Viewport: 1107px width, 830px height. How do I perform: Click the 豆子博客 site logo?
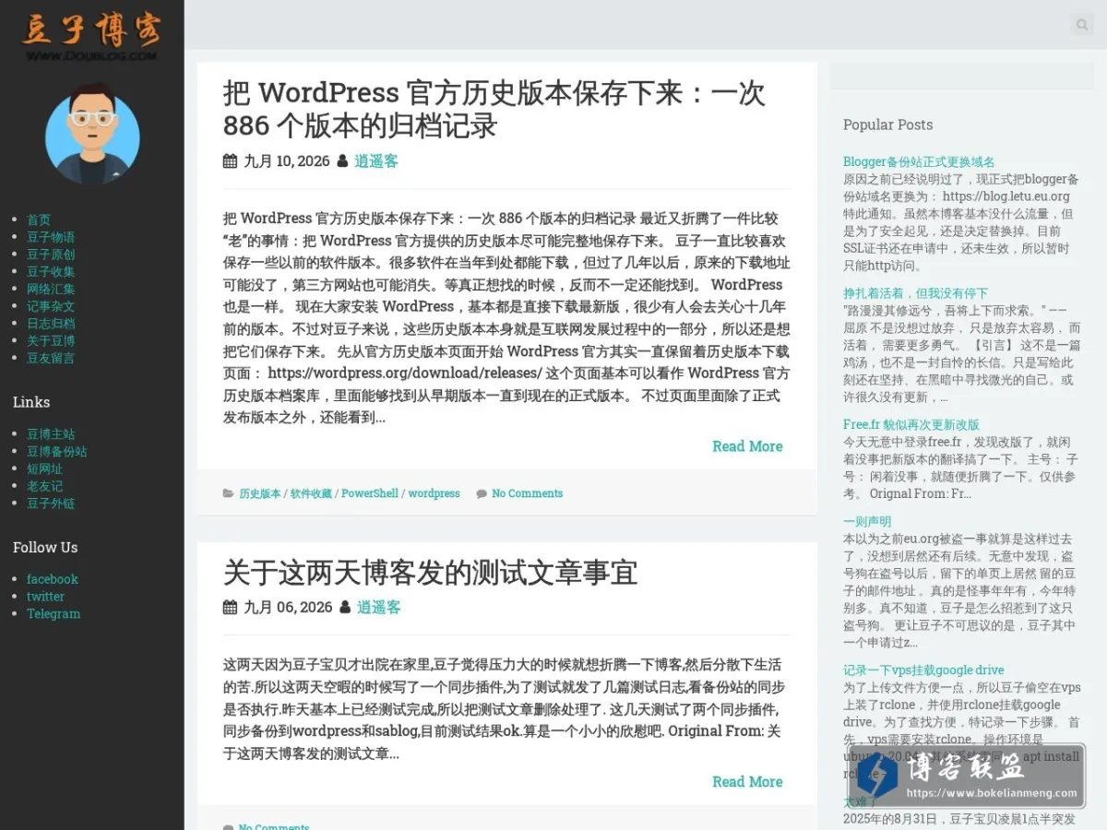coord(91,36)
